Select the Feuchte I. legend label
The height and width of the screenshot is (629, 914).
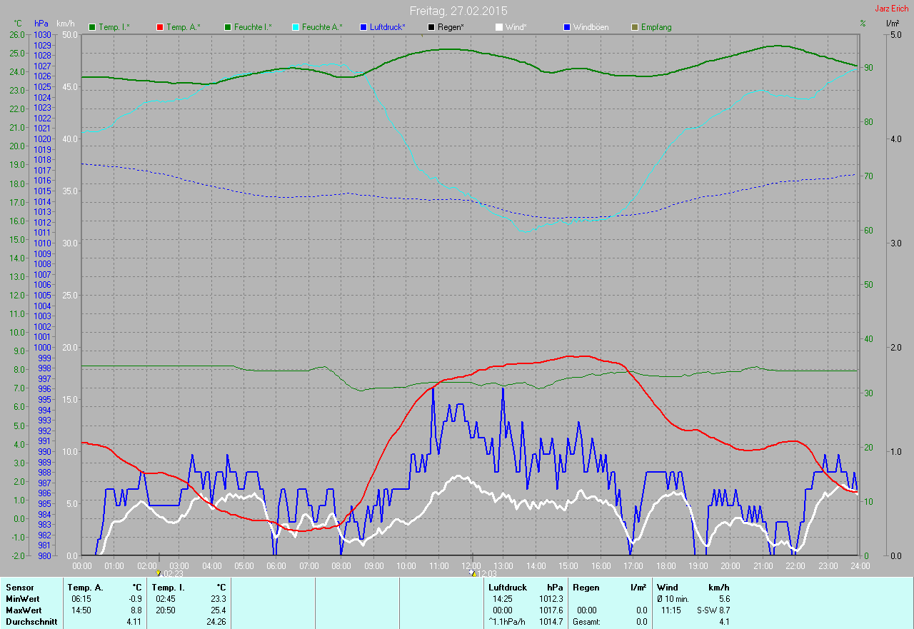point(253,27)
